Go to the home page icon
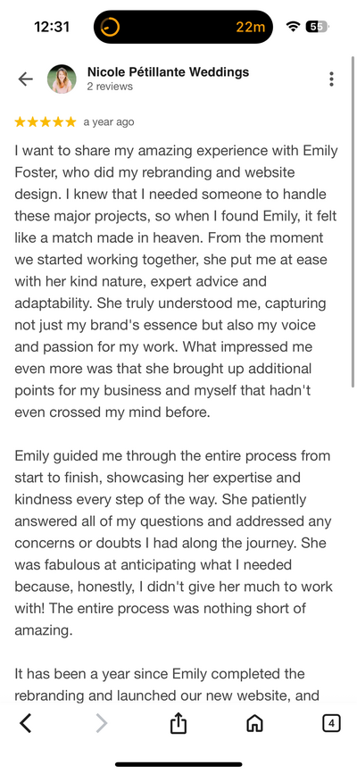 click(x=254, y=724)
